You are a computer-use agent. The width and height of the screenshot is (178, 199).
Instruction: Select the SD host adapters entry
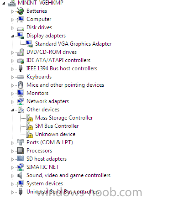[47, 159]
